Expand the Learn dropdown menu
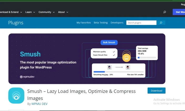 pyautogui.click(x=30, y=12)
